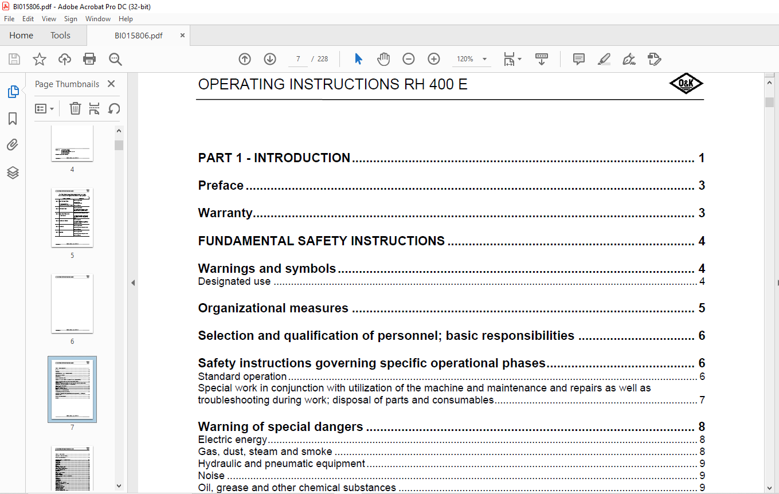Add a comment with speech bubble icon
This screenshot has width=779, height=494.
[x=579, y=59]
